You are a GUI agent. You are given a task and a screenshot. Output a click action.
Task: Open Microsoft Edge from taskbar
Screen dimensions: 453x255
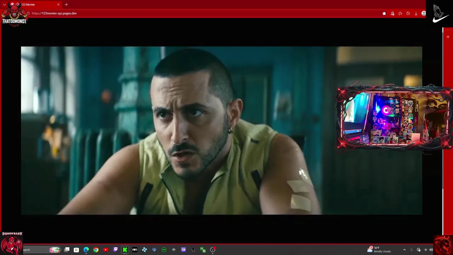[86, 250]
